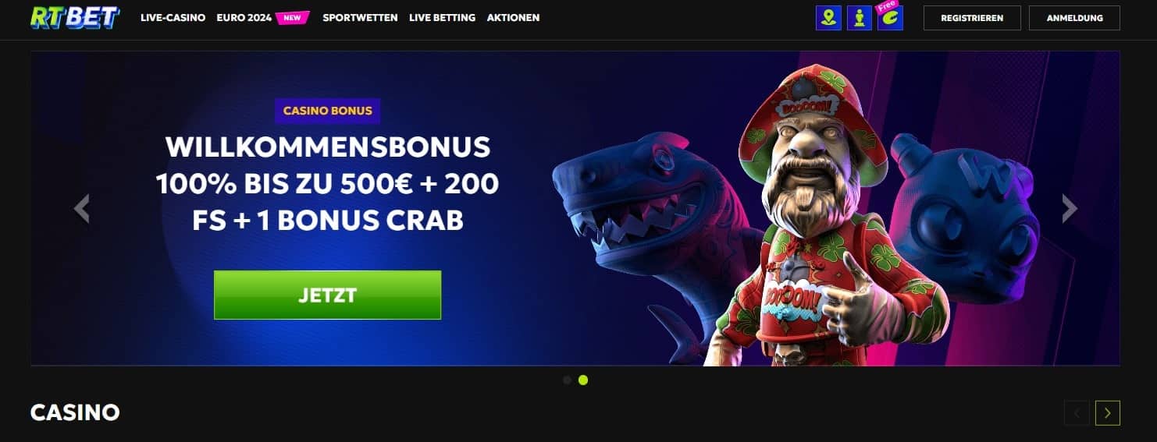Image resolution: width=1157 pixels, height=442 pixels.
Task: Open the Live Betting menu item
Action: pos(442,17)
